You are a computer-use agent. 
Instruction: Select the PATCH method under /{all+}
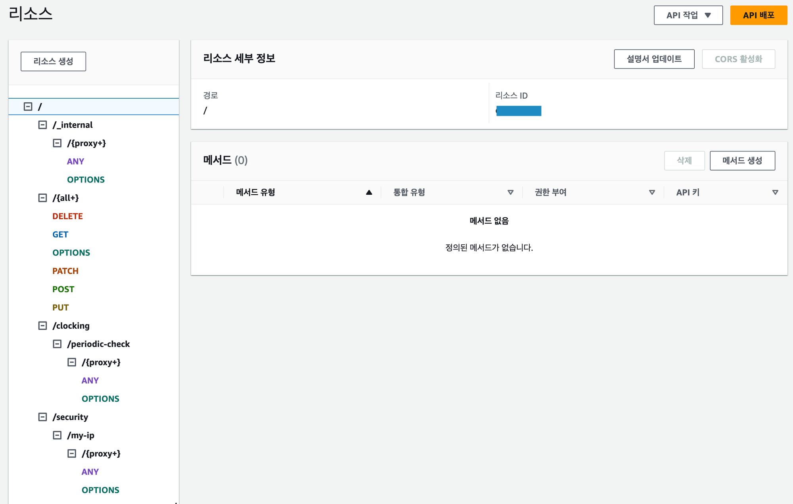65,271
